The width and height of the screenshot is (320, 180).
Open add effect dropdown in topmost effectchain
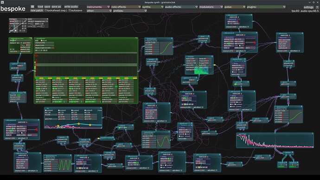tap(243, 27)
